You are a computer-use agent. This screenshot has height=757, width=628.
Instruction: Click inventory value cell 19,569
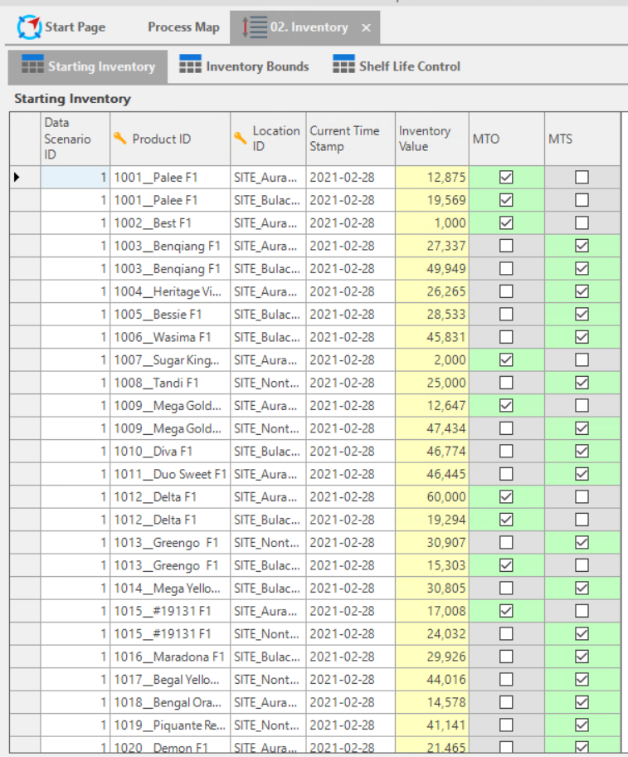coord(432,200)
